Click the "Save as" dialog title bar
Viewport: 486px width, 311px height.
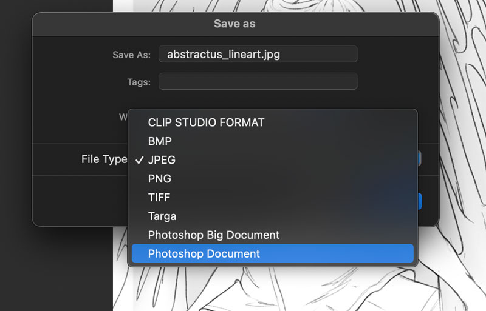(234, 24)
